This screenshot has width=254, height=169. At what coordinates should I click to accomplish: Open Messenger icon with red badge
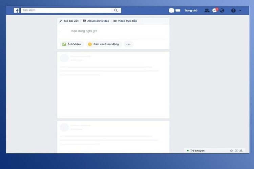tap(215, 10)
